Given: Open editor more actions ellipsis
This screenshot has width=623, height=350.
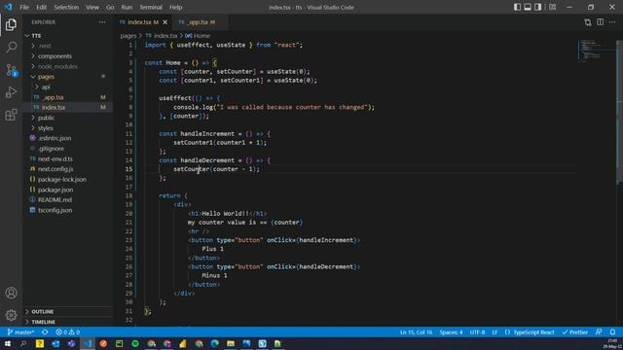Looking at the screenshot, I should point(612,22).
